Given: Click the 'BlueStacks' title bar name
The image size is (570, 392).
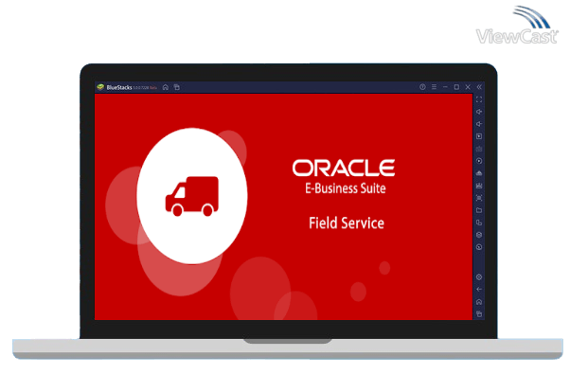Looking at the screenshot, I should pyautogui.click(x=119, y=87).
